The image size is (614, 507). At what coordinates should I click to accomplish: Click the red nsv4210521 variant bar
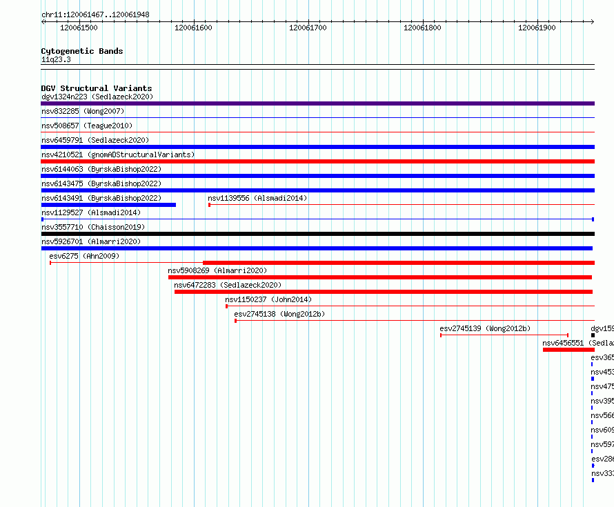(317, 161)
